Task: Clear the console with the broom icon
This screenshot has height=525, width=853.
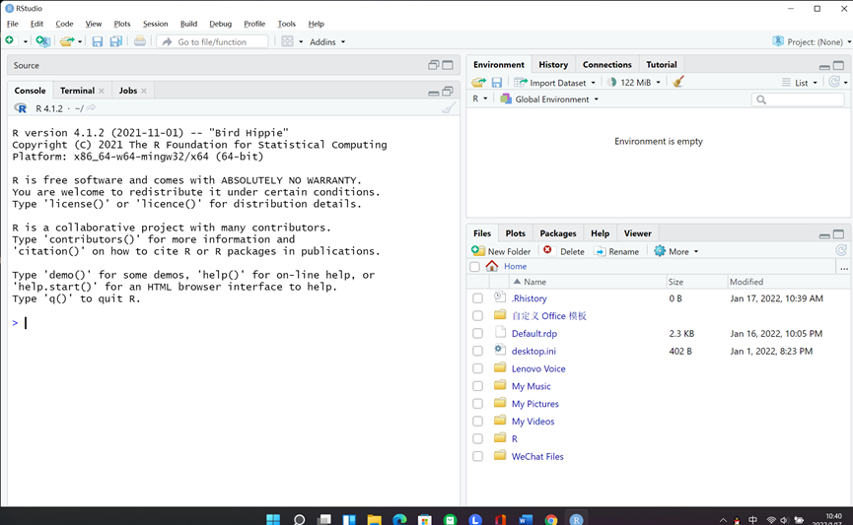Action: 449,108
